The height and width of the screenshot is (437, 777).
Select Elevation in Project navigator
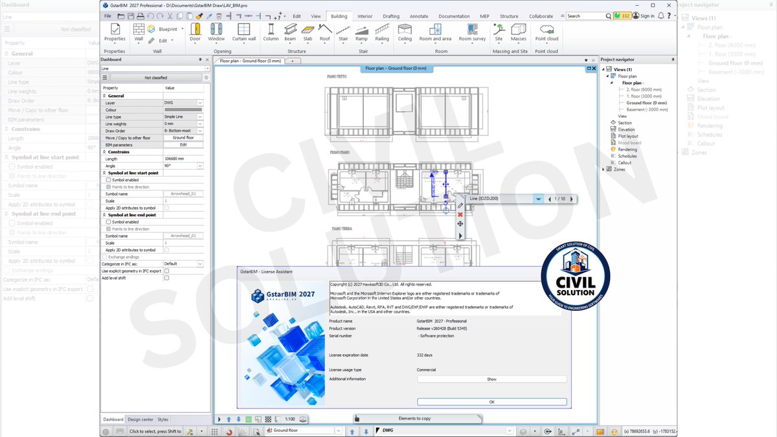coord(627,129)
